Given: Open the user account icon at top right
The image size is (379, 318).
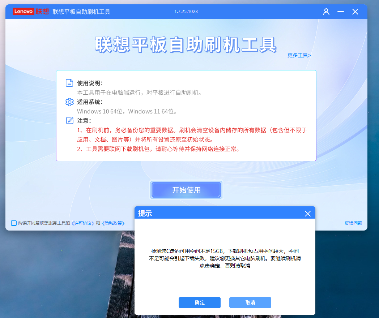Looking at the screenshot, I should 326,12.
